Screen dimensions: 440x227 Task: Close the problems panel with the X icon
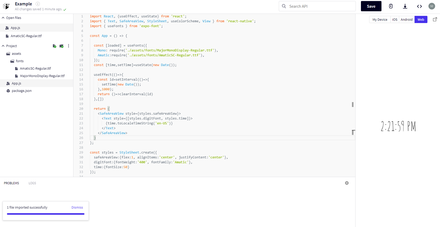[x=347, y=183]
